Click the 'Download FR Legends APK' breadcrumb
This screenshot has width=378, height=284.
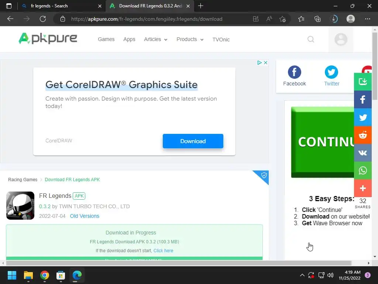pos(72,180)
